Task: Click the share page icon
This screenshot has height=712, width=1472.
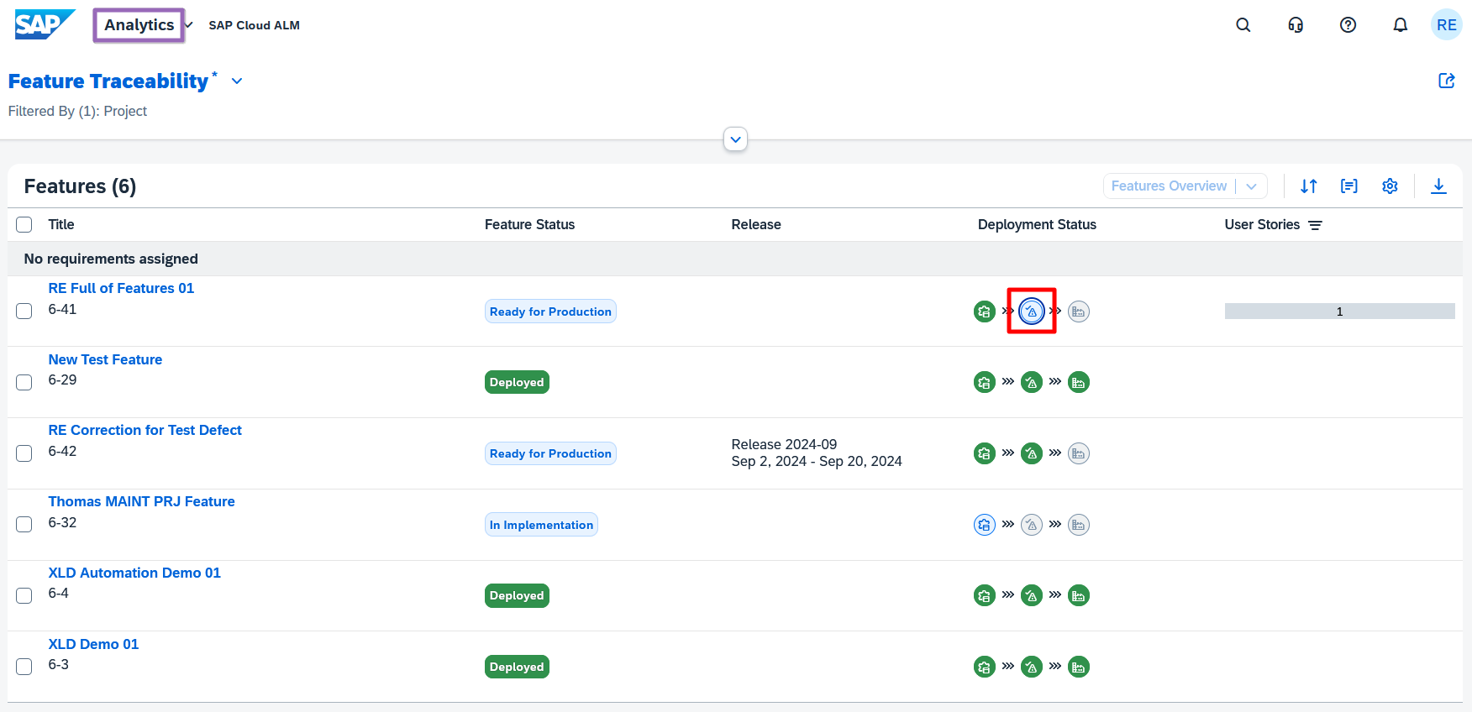Action: coord(1446,81)
